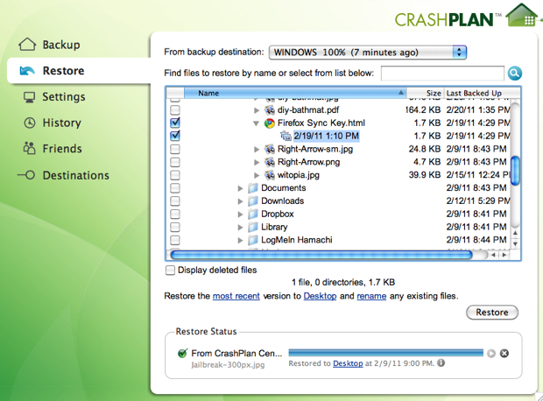Open the Backup section

click(61, 45)
